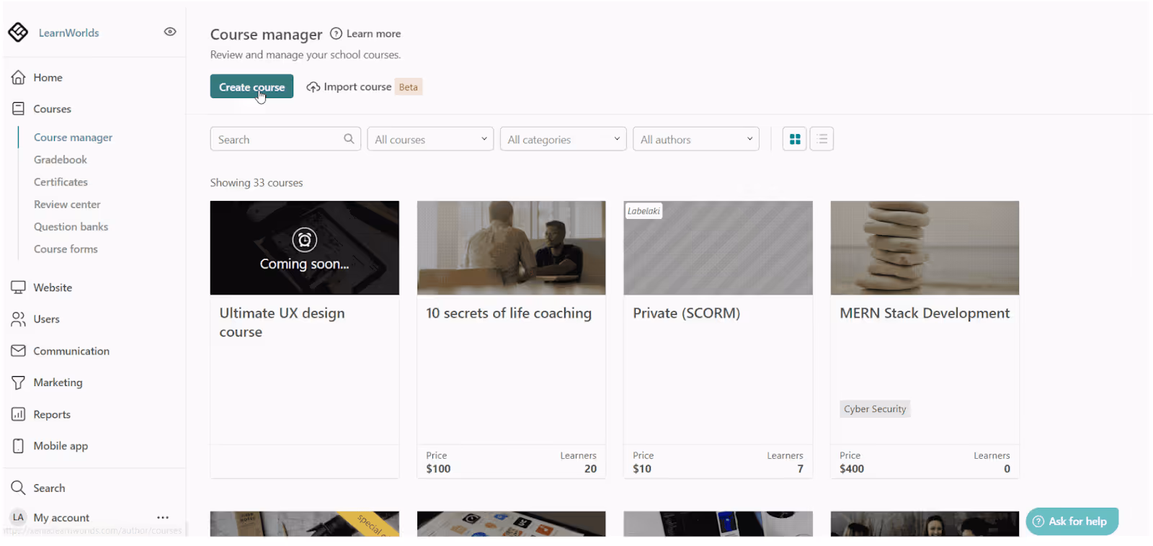Click the 10 secrets of life coaching title
This screenshot has width=1153, height=546.
coord(509,313)
